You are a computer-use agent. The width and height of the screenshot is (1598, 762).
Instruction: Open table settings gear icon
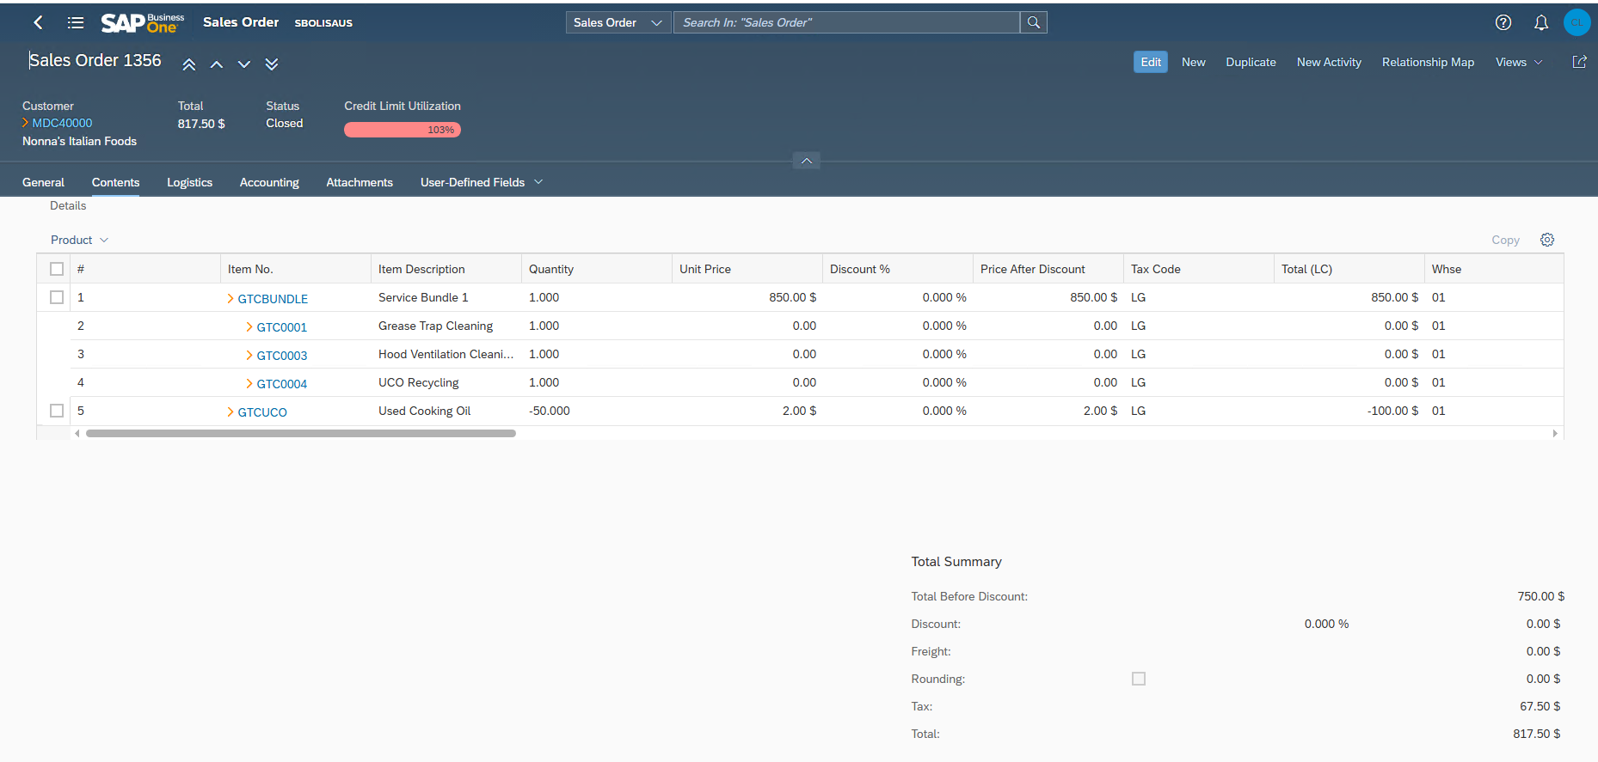click(1546, 240)
